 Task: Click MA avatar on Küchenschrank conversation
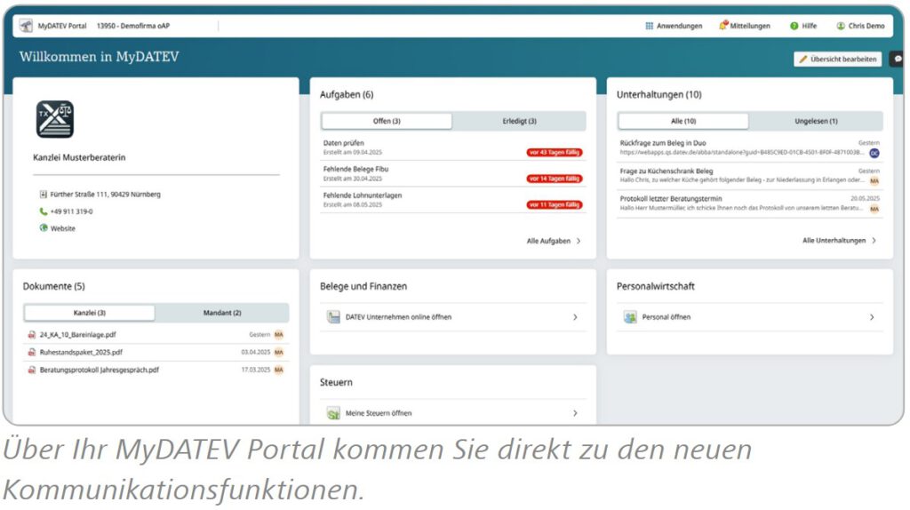[874, 181]
